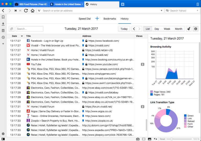Screen dimensions: 201x141
Task: Click the clear browsing data broom icon
Action: pyautogui.click(x=188, y=29)
